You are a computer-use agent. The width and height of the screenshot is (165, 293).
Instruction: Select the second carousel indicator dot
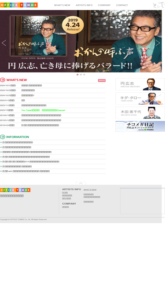81,75
